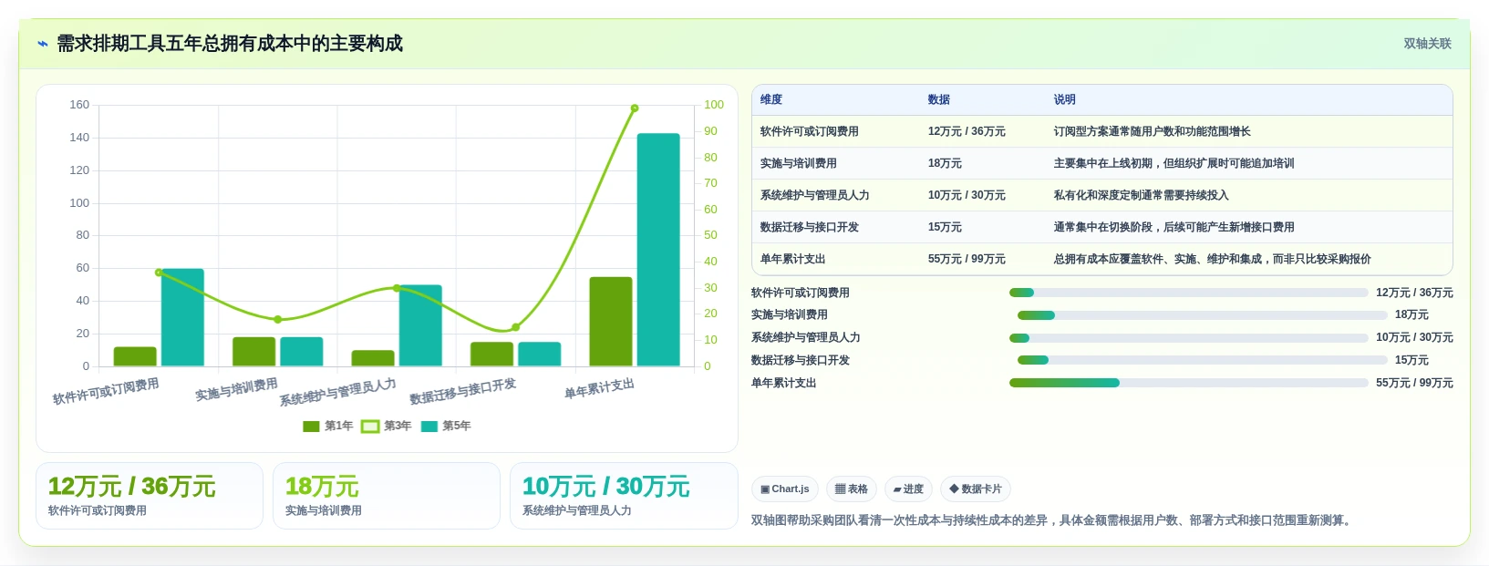Click the 第5年 bar for 单年累计支出
The width and height of the screenshot is (1489, 566).
coord(658,250)
